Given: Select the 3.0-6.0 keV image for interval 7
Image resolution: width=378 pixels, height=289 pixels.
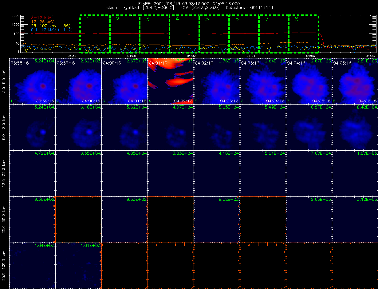Looking at the screenshot, I should (x=309, y=81).
